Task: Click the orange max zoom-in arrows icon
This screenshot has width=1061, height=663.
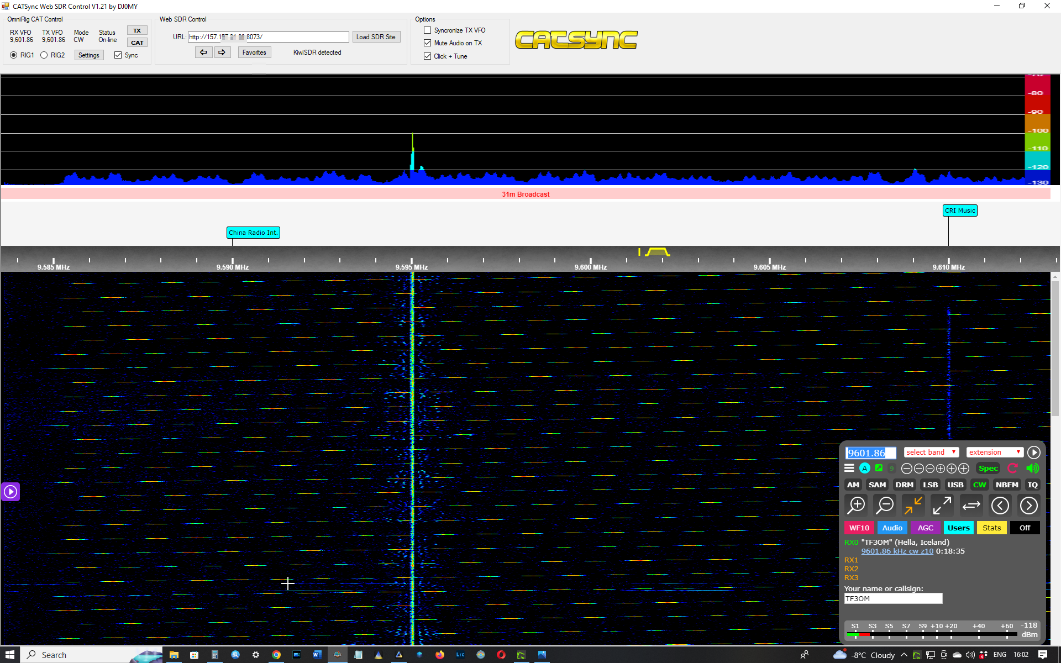Action: coord(913,505)
